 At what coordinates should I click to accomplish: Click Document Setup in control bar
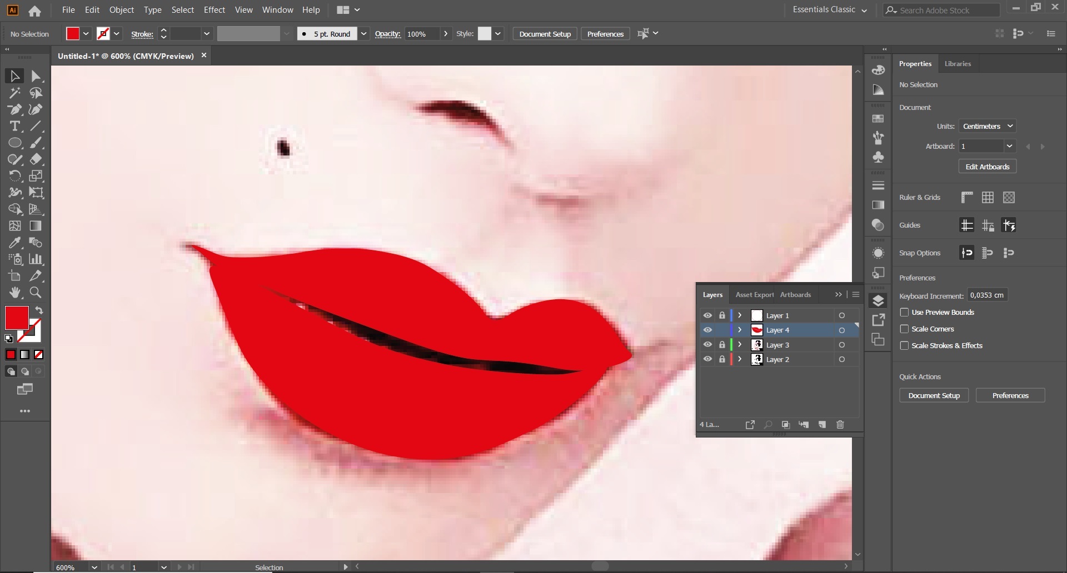(x=545, y=34)
